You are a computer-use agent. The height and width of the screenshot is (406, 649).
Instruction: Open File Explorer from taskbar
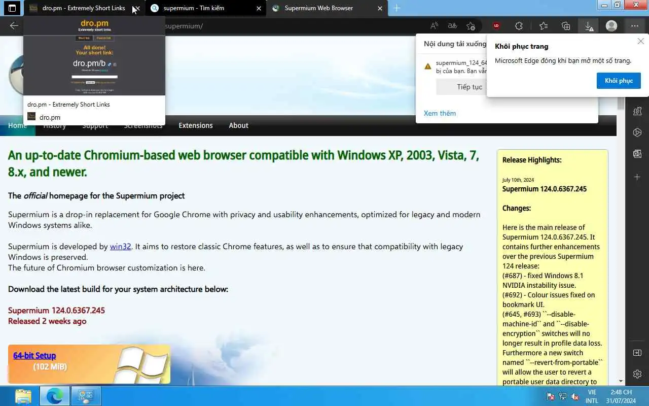click(23, 396)
